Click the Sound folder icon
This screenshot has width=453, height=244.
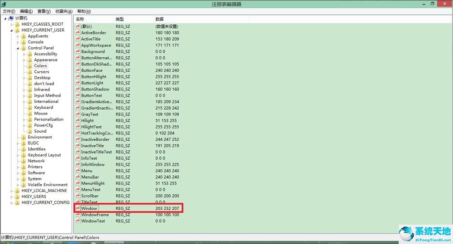[x=30, y=131]
